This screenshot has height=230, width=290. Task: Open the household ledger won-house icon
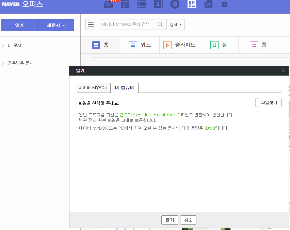click(x=208, y=4)
